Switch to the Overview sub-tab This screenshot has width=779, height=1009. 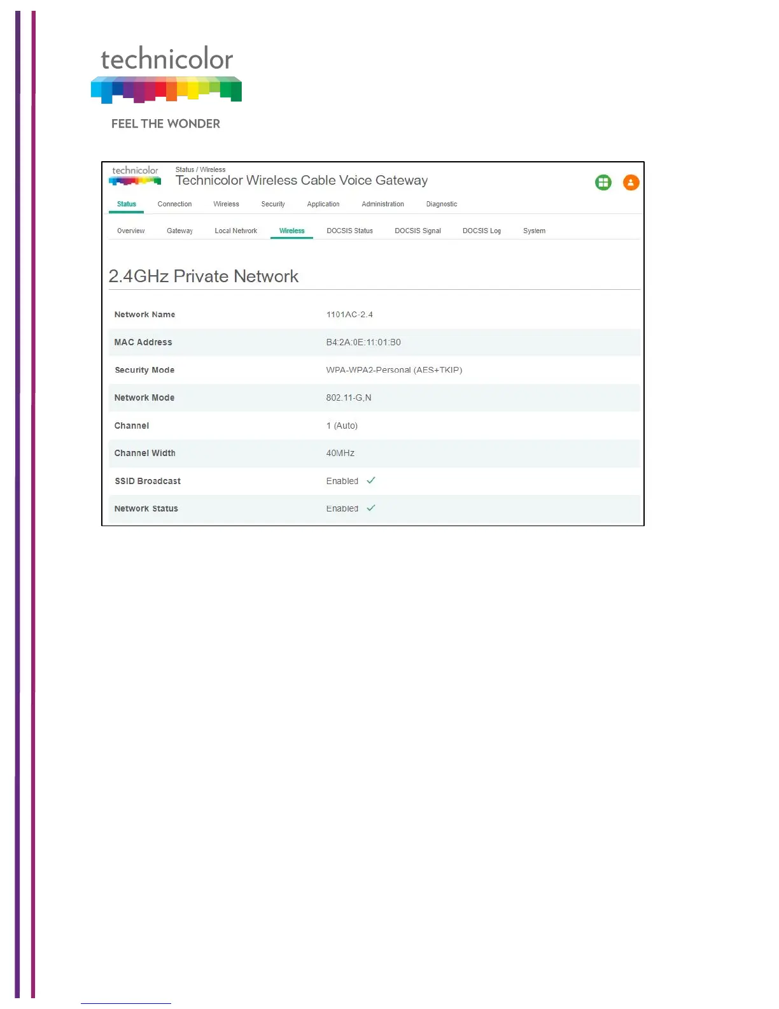pyautogui.click(x=130, y=231)
